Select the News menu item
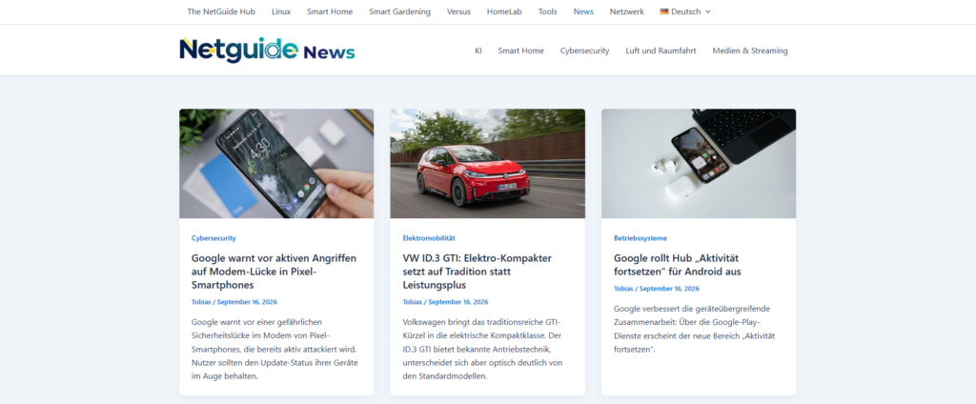This screenshot has height=404, width=976. pyautogui.click(x=584, y=11)
